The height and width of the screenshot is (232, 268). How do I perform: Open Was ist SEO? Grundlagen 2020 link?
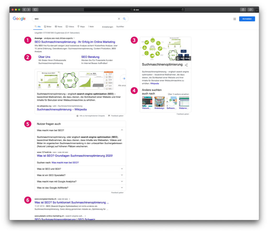[75, 156]
